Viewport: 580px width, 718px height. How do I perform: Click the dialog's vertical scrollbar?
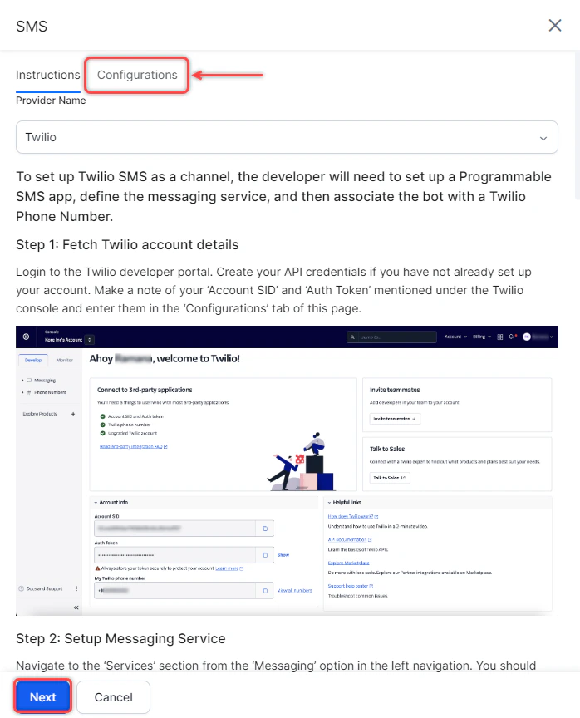pyautogui.click(x=578, y=125)
